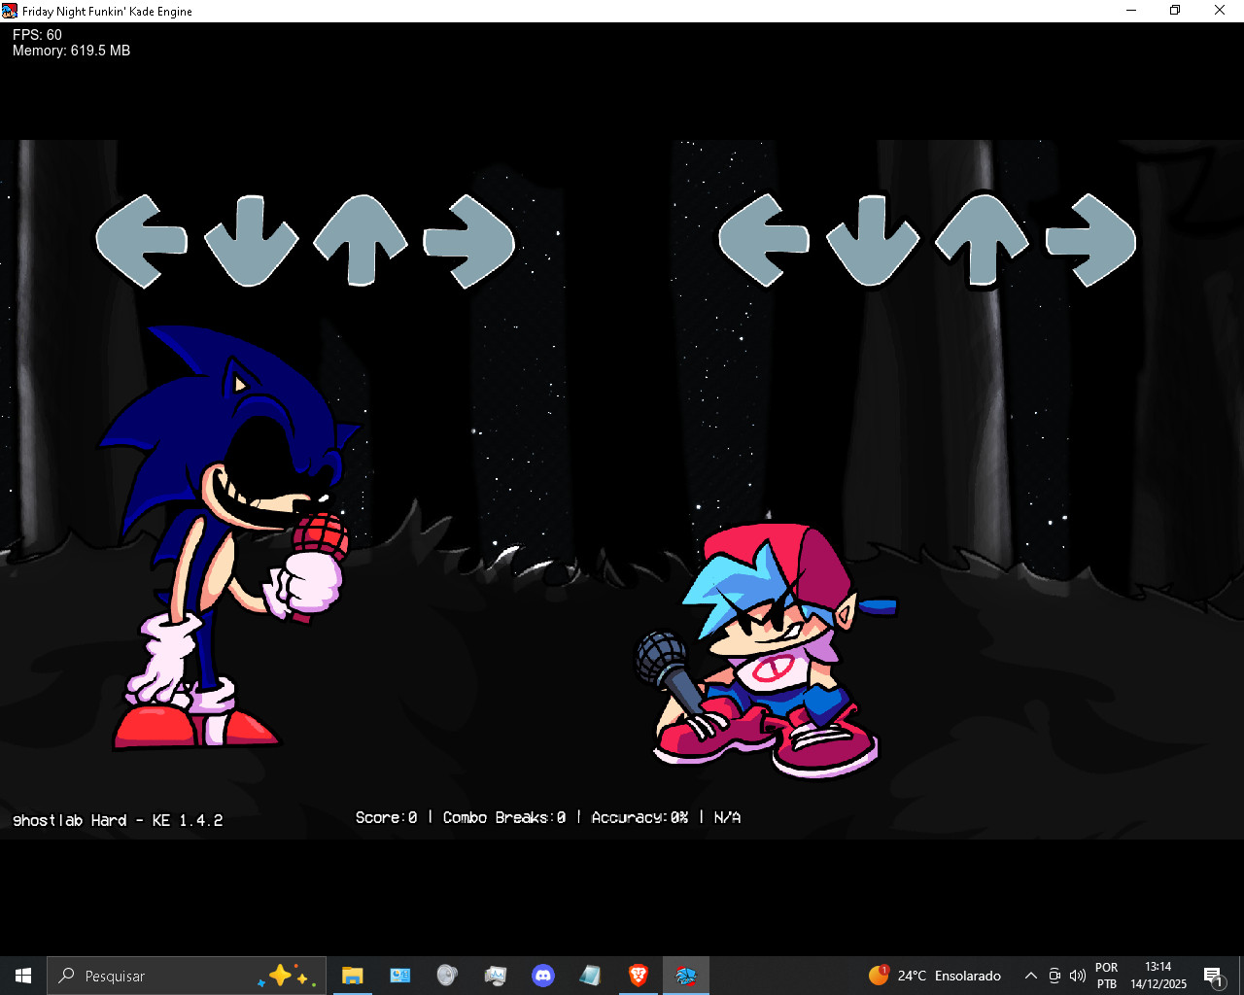This screenshot has height=995, width=1244.
Task: Click the "FPS: 60" counter
Action: [x=38, y=35]
